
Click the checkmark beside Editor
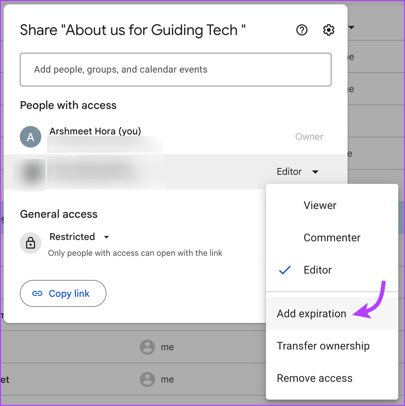pos(285,270)
